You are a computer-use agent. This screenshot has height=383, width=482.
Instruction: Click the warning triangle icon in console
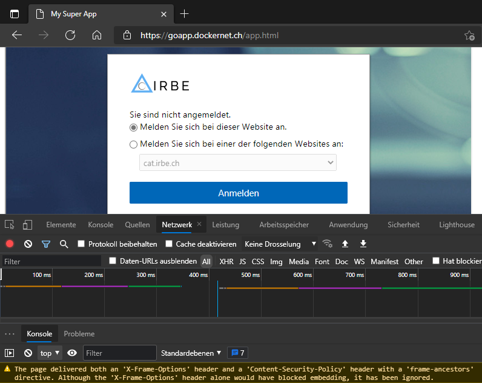[x=7, y=369]
